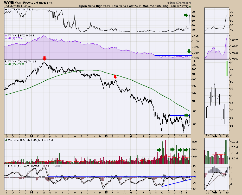242x195 pixels.
Task: Click the 0.050 ratio axis label
Action: 195,53
